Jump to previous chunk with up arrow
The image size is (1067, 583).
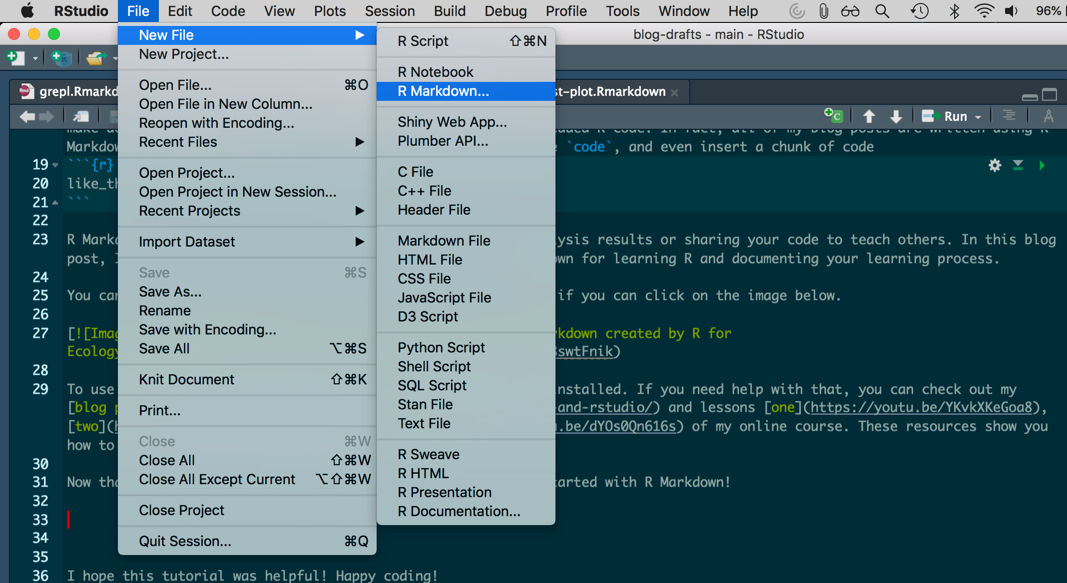pos(869,116)
